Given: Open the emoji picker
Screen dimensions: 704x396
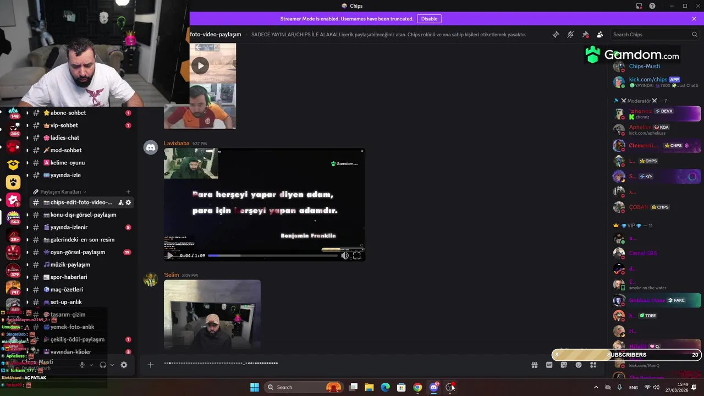Looking at the screenshot, I should 579,365.
